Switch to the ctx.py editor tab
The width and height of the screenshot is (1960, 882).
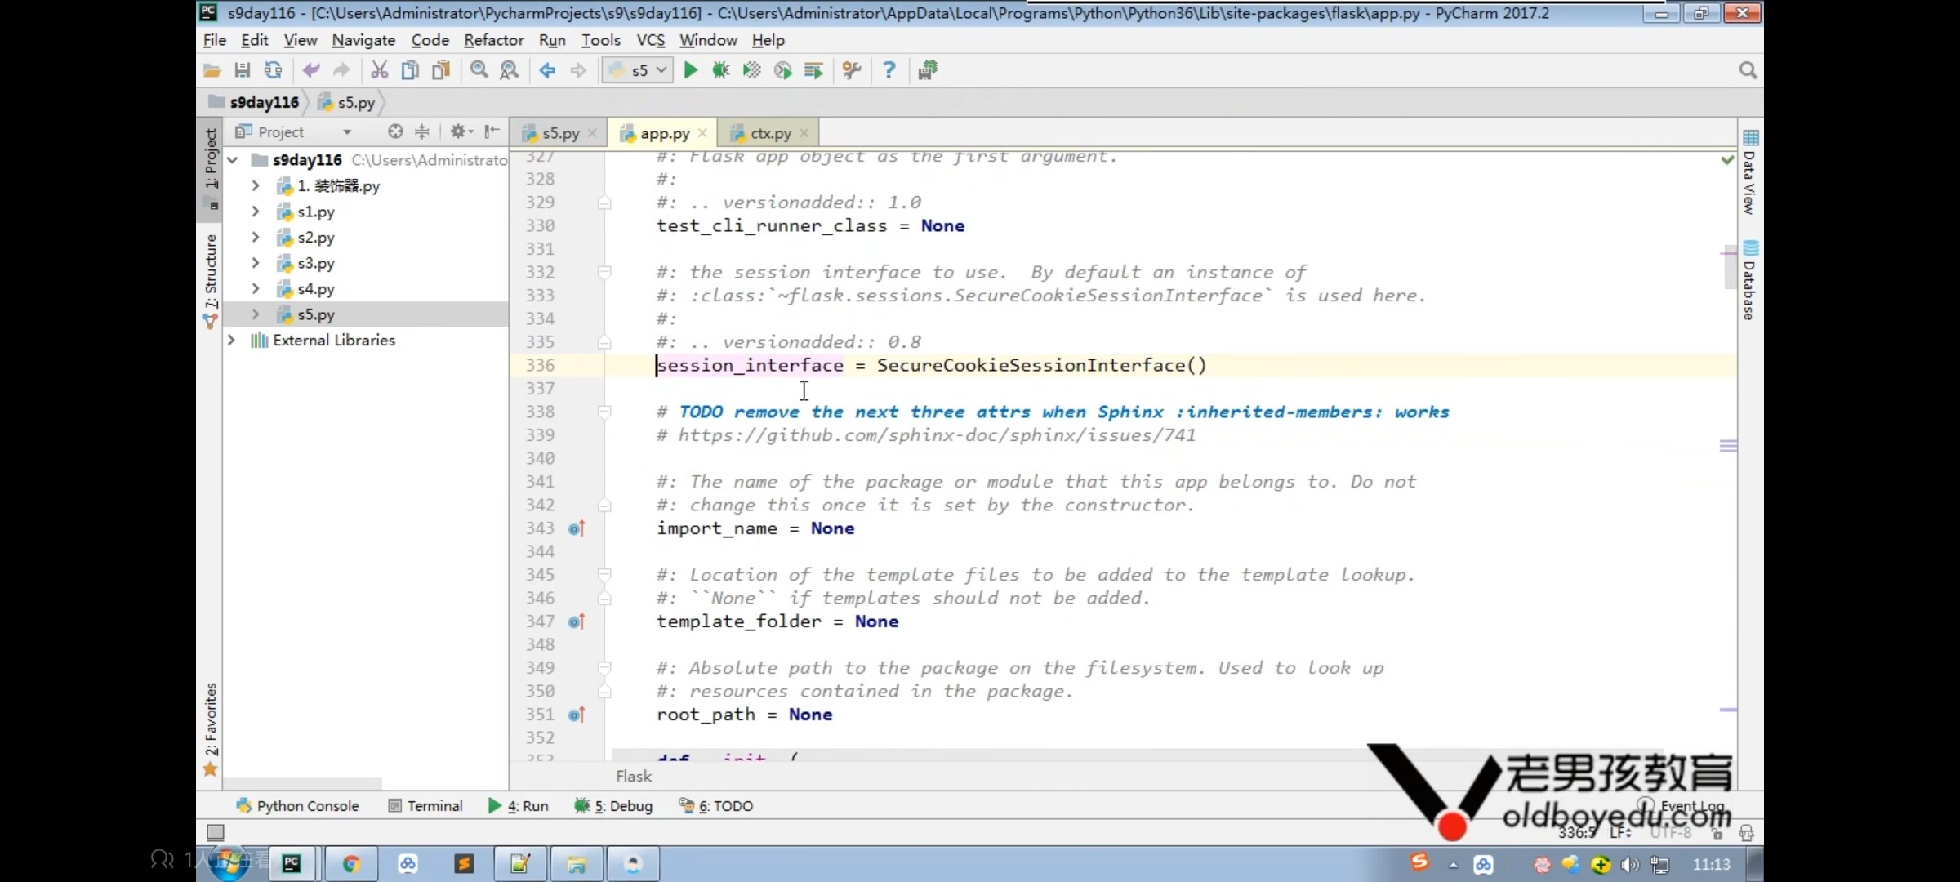(770, 133)
